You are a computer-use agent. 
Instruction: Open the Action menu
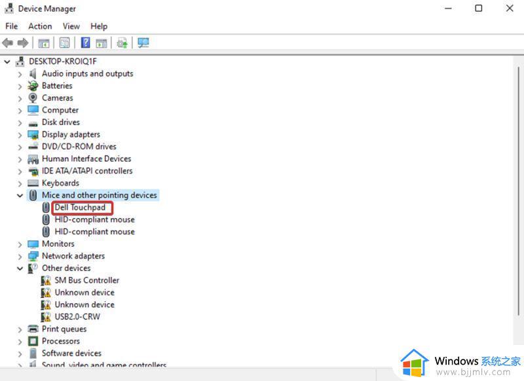(40, 26)
